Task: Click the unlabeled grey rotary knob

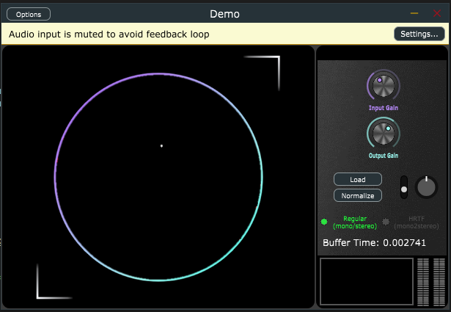Action: click(426, 187)
